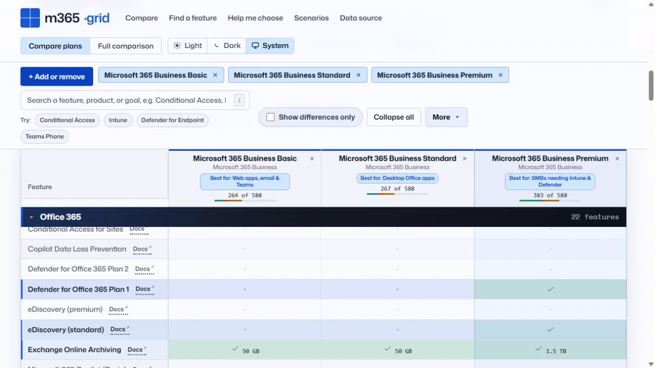Close the Business Premium column header

(617, 159)
